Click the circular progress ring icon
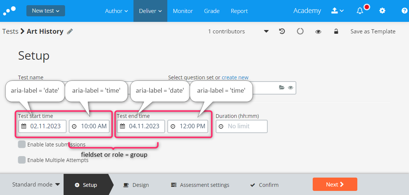409x195 pixels. pyautogui.click(x=300, y=32)
